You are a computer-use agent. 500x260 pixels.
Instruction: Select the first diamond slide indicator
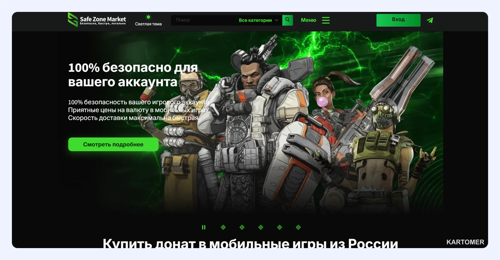click(x=223, y=227)
